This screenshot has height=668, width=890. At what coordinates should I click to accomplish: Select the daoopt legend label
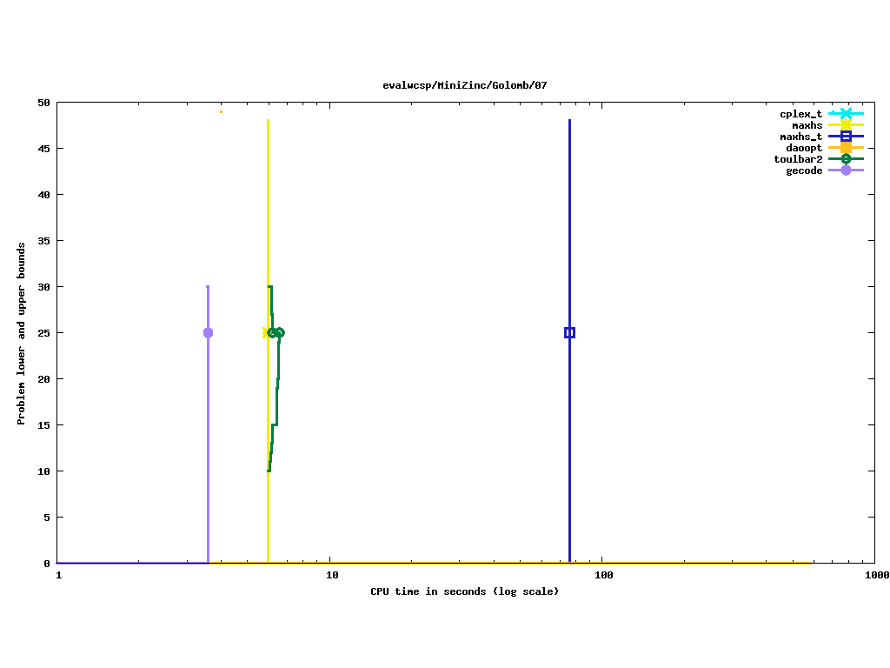tap(804, 148)
